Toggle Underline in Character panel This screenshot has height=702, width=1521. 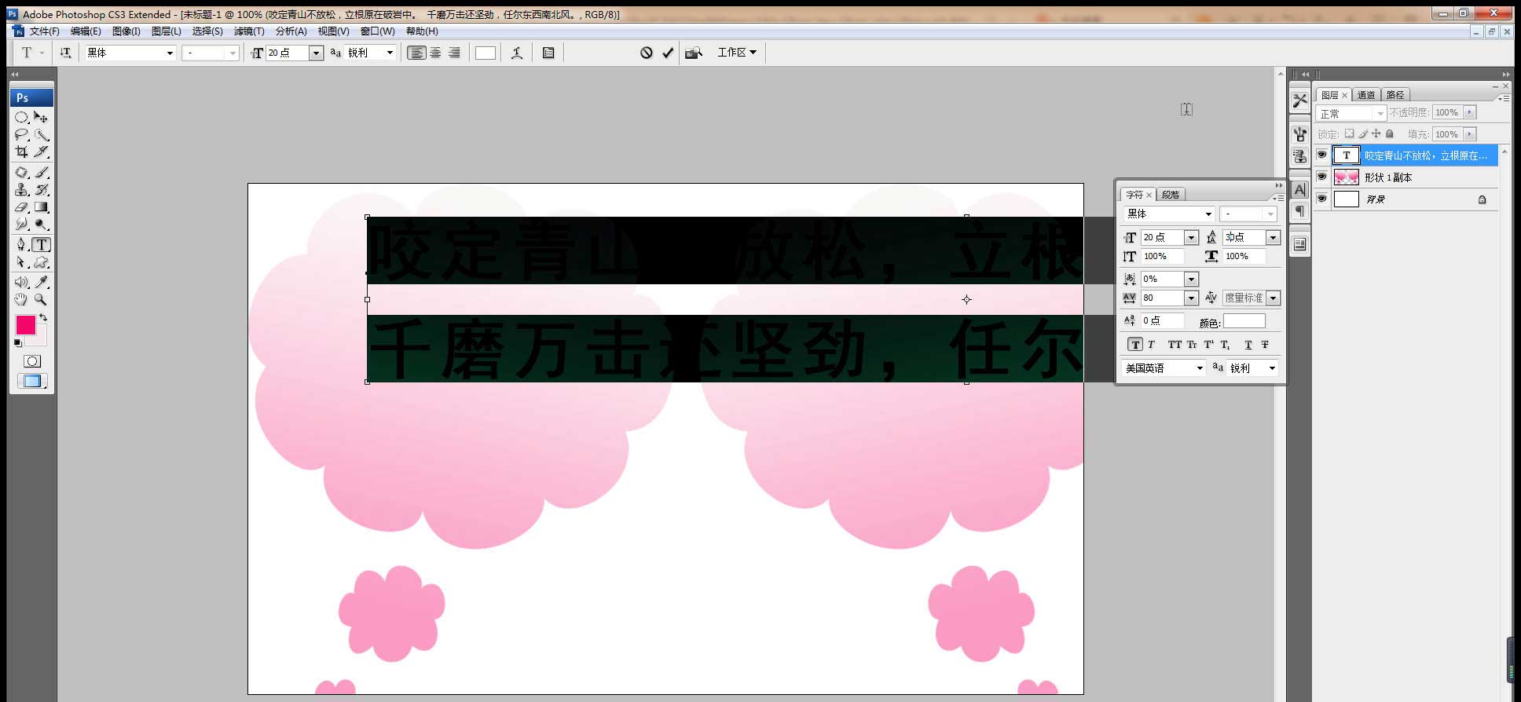tap(1248, 345)
